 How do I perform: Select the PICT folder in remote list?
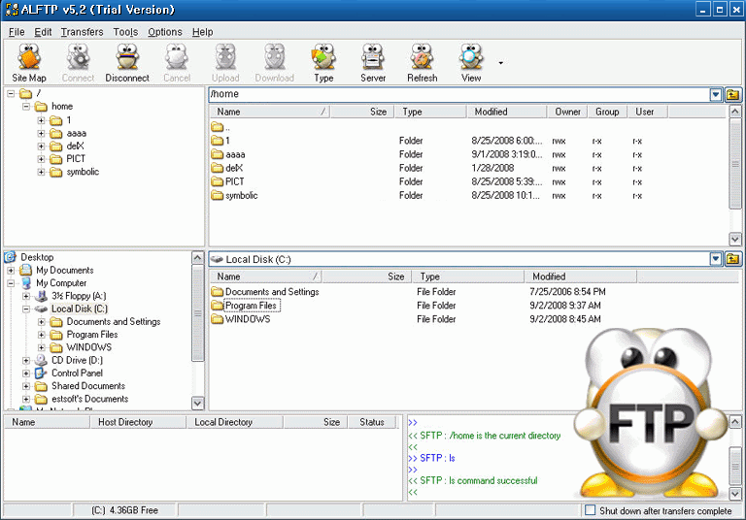pos(234,181)
